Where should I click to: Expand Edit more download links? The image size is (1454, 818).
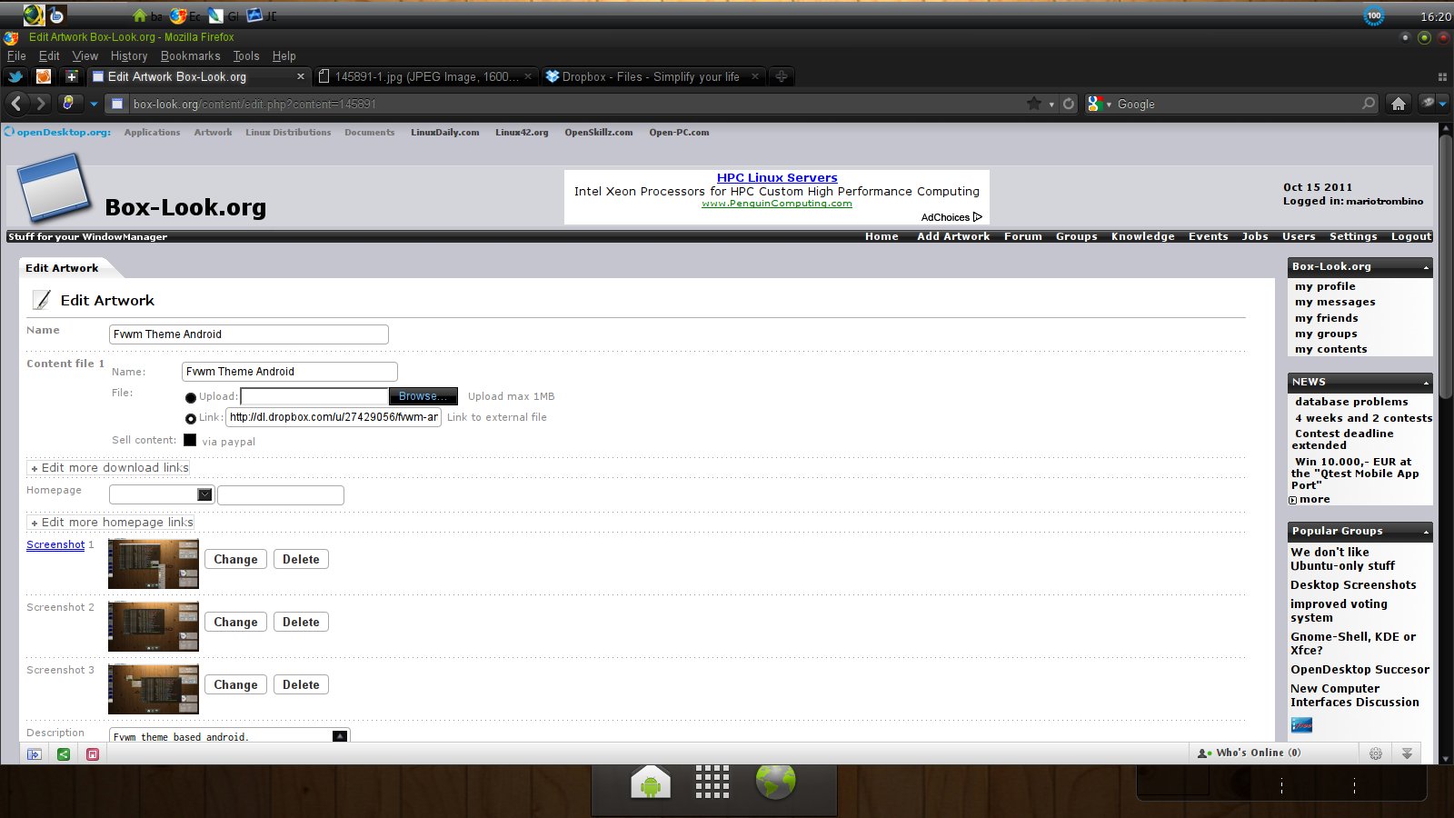point(109,467)
